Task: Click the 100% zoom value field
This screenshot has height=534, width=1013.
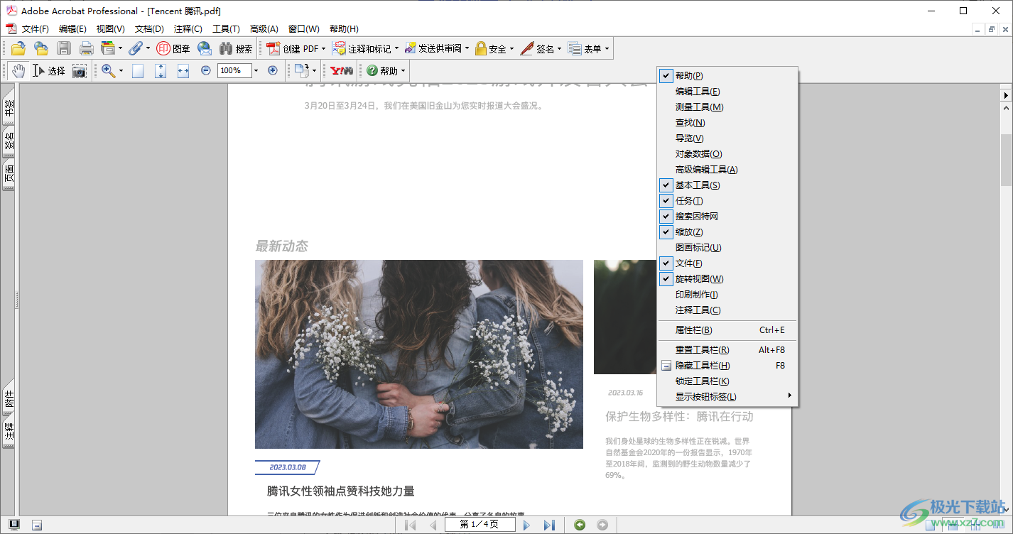Action: pos(234,70)
